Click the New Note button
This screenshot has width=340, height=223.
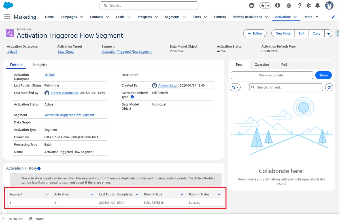coord(283,33)
